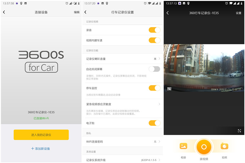Open WiFi连接密码 chevron
This screenshot has width=245, height=163.
pos(159,142)
